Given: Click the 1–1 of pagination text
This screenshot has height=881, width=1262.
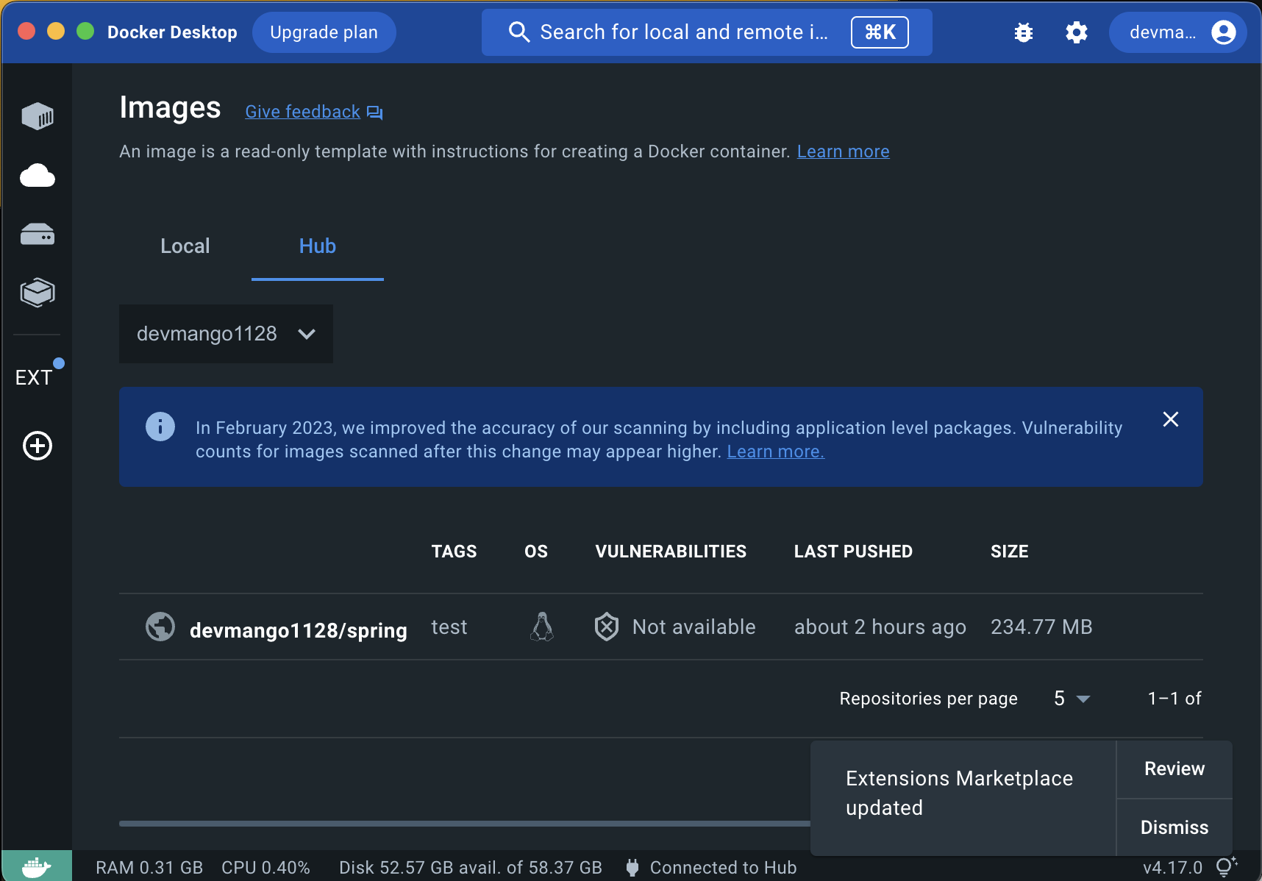Looking at the screenshot, I should 1174,699.
